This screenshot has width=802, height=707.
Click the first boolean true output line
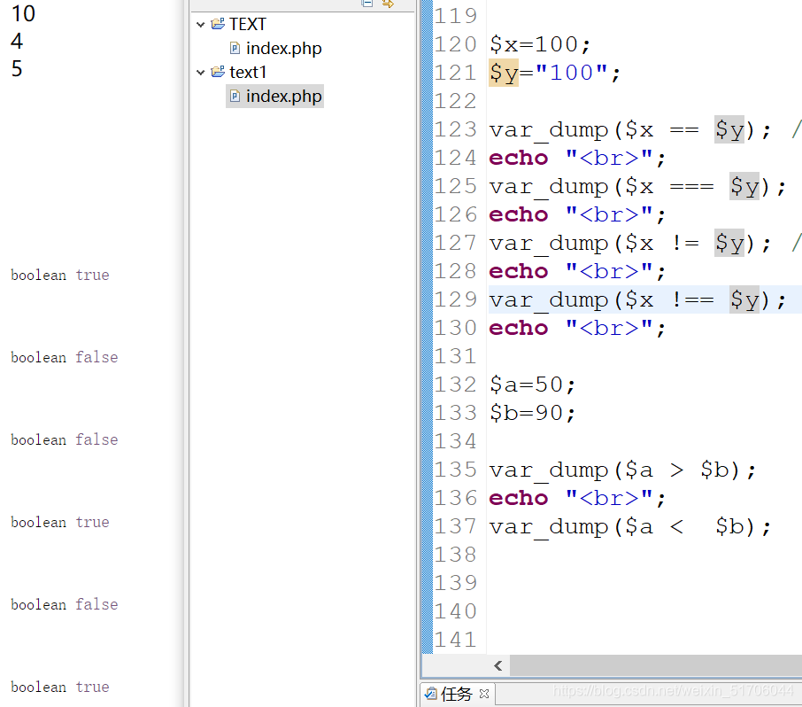coord(60,275)
